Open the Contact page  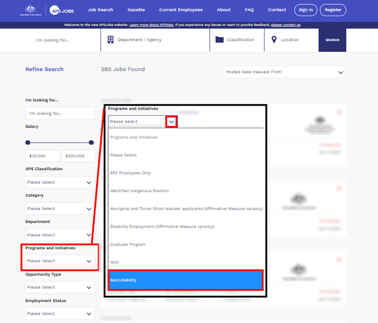click(277, 10)
